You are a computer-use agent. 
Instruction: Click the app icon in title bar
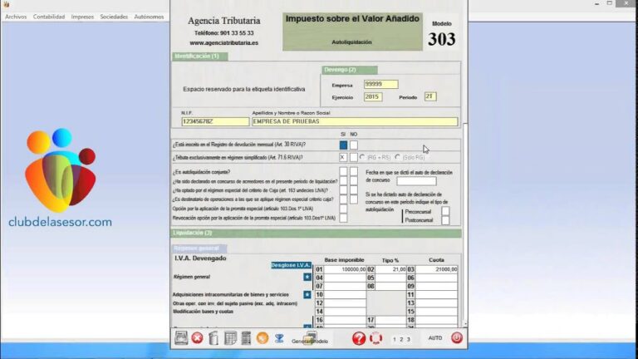6,4
